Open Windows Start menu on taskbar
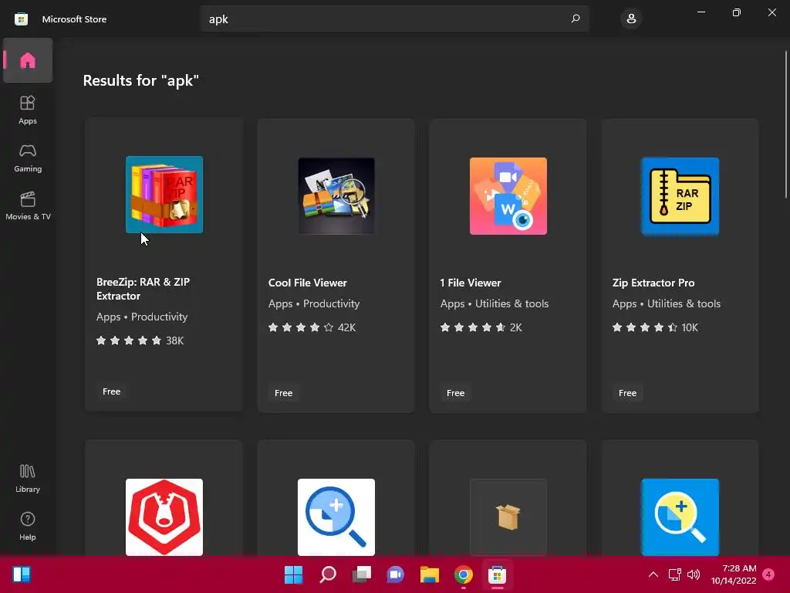 (x=293, y=574)
